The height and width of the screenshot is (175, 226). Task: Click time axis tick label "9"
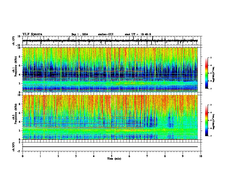(x=183, y=156)
